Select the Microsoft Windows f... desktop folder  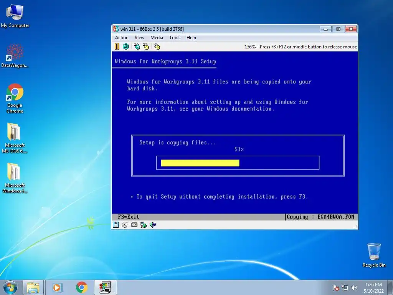click(15, 178)
